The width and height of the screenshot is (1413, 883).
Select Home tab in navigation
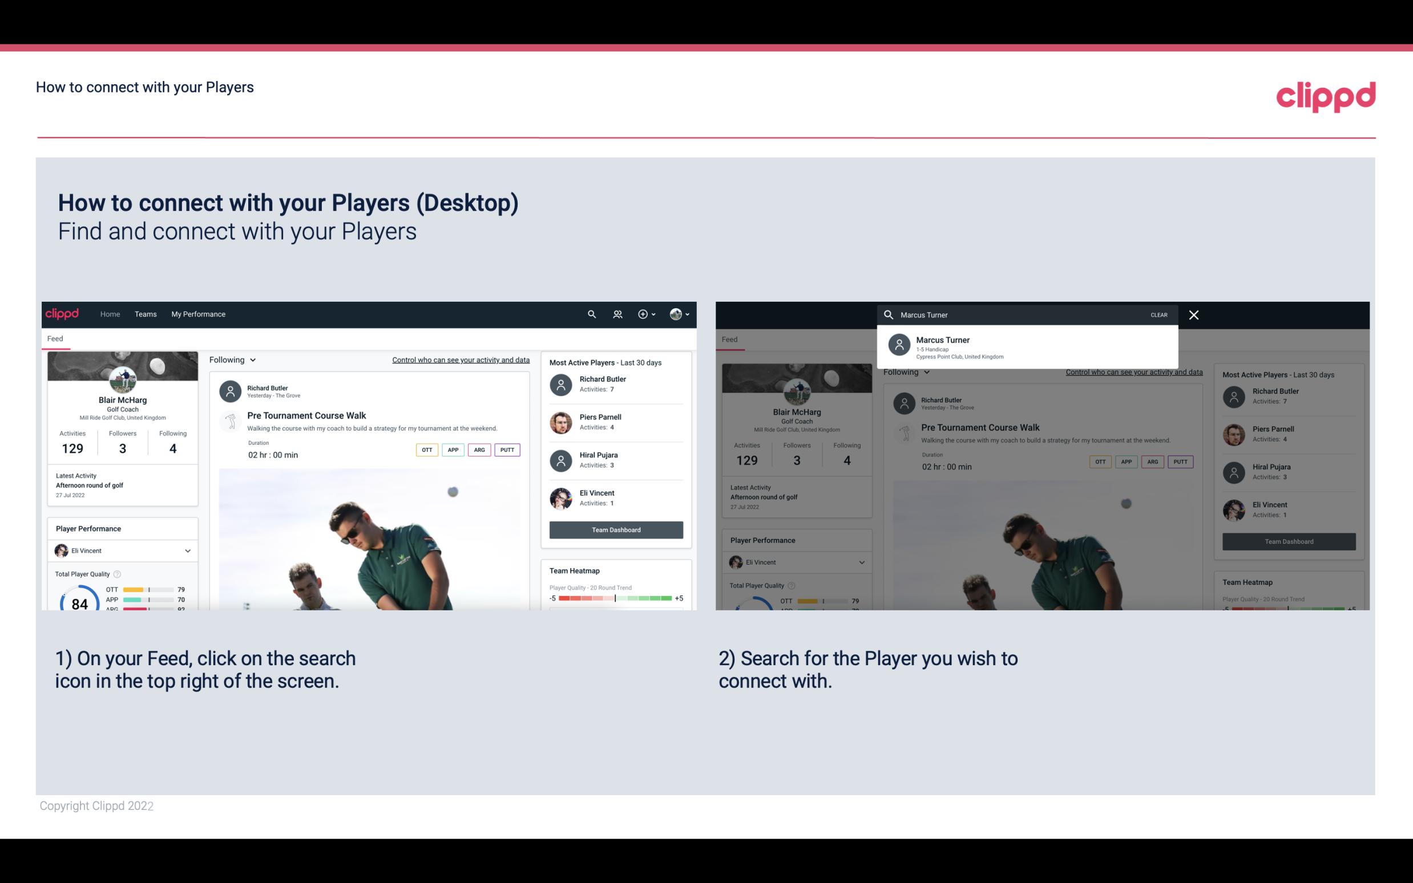[110, 313]
